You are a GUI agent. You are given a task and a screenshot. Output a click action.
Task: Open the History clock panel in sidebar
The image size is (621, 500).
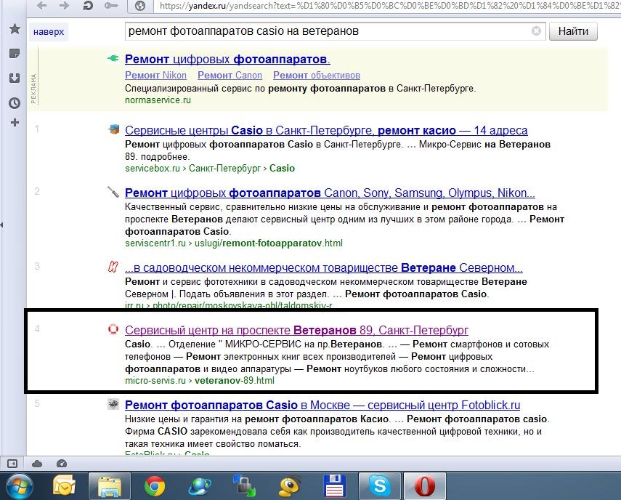click(x=15, y=103)
